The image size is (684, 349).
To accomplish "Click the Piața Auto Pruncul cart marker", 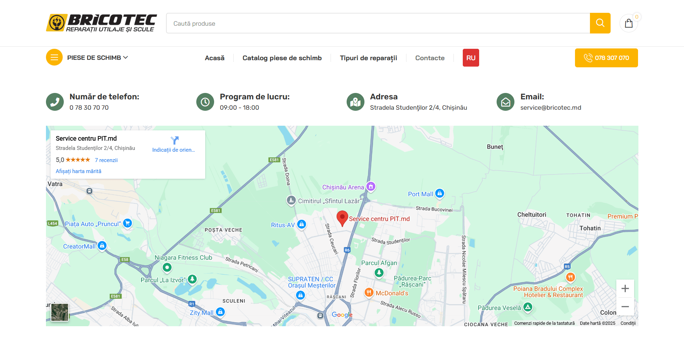I will tap(127, 223).
